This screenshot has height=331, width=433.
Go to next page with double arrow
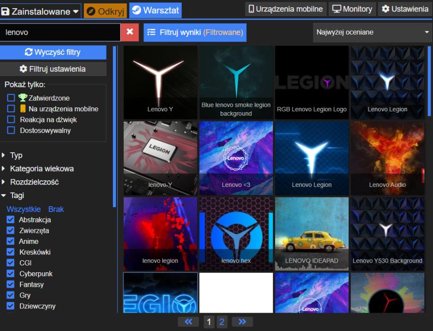pyautogui.click(x=242, y=322)
